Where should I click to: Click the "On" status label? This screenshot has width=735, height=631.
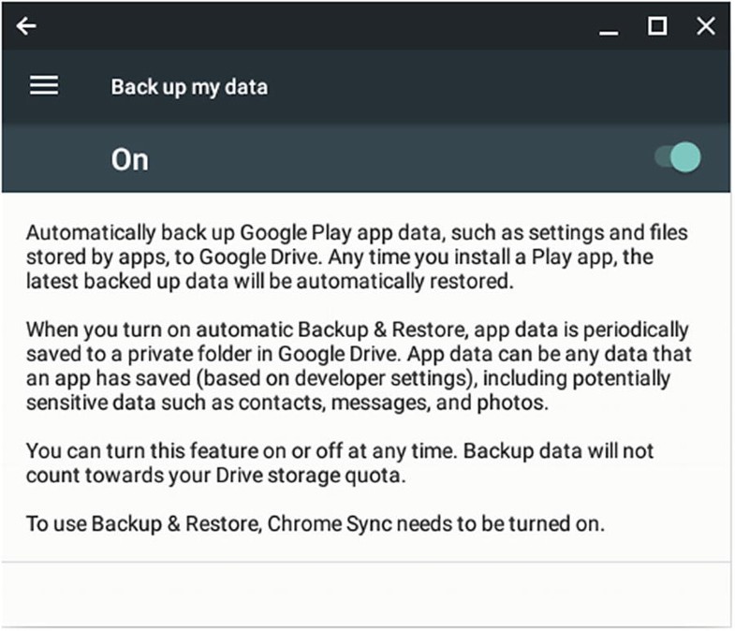coord(129,159)
